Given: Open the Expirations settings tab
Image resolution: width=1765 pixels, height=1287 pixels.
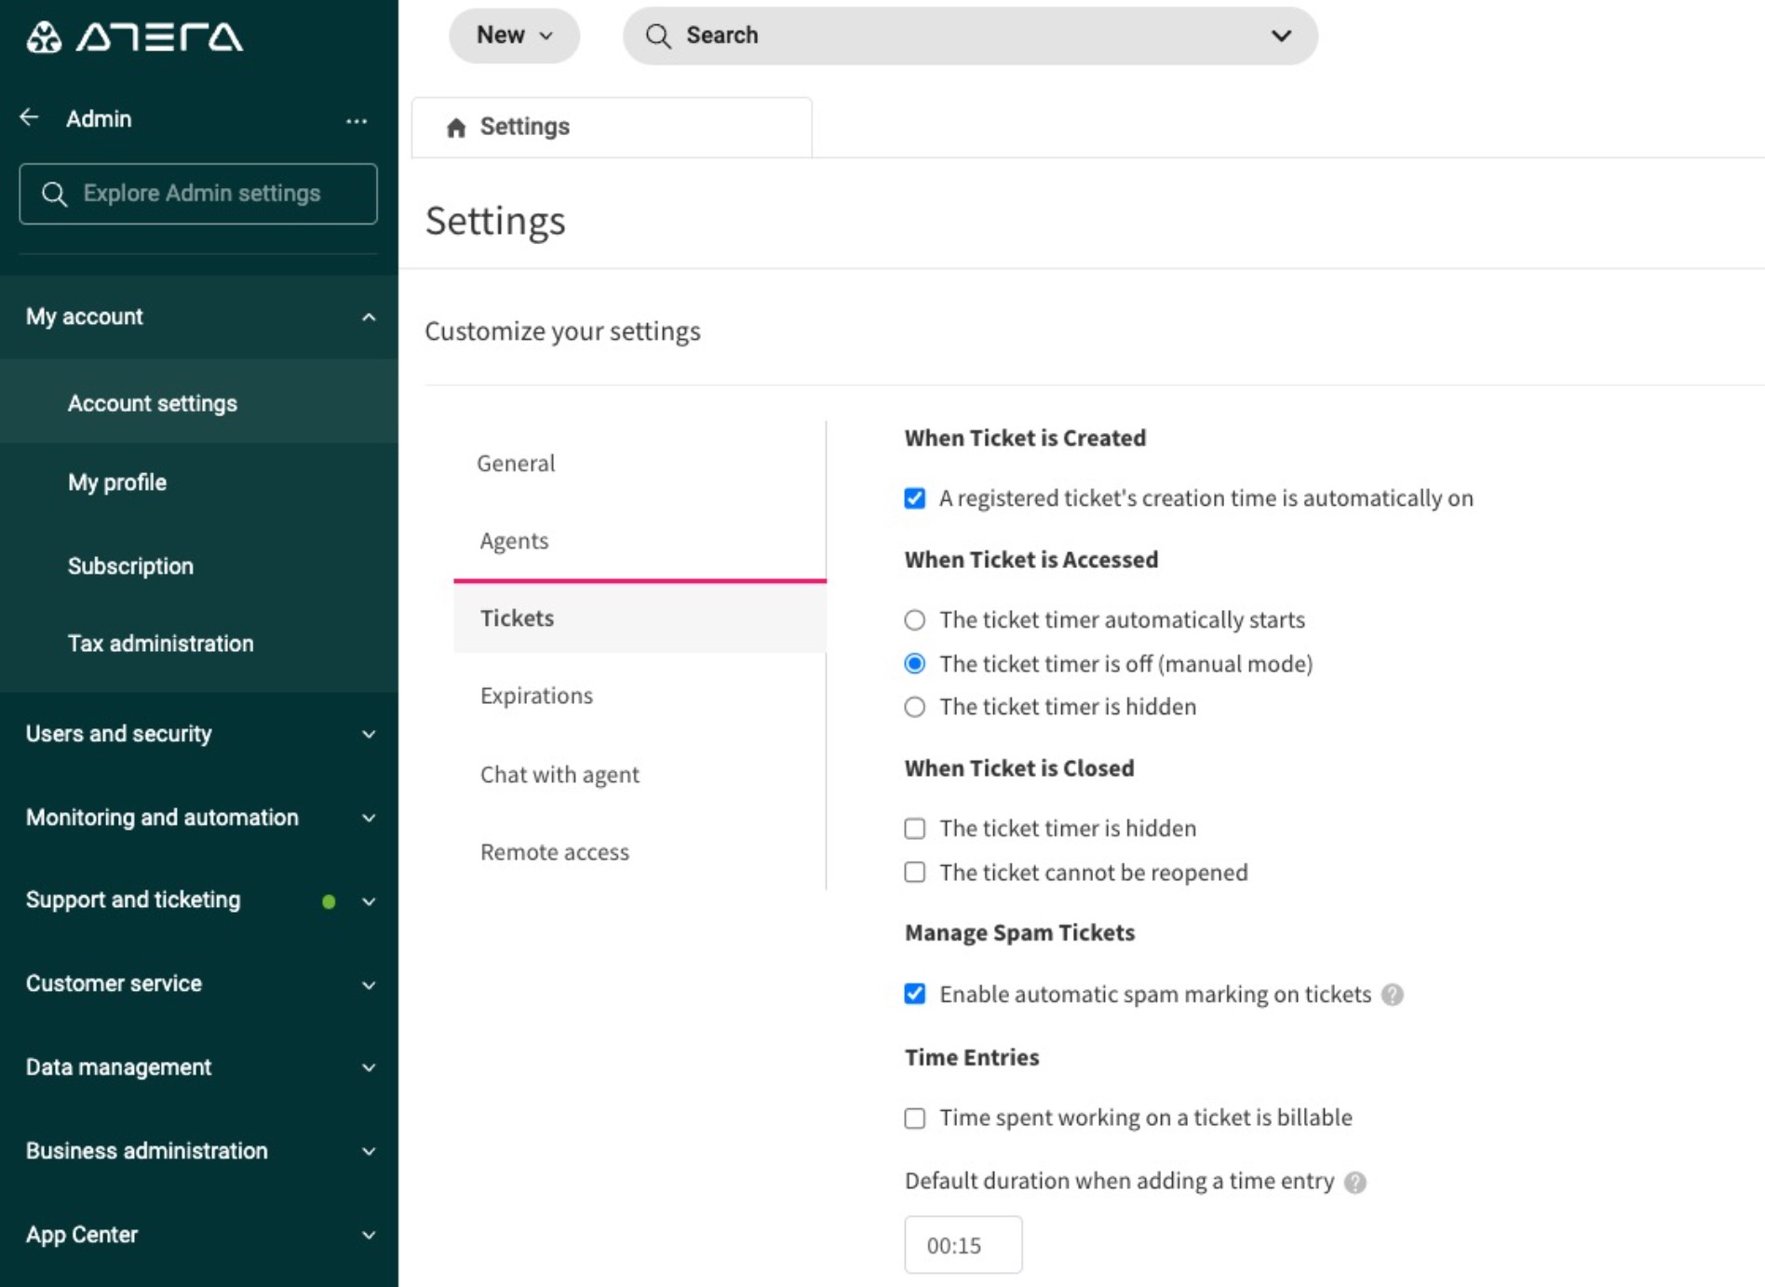Looking at the screenshot, I should click(x=640, y=696).
